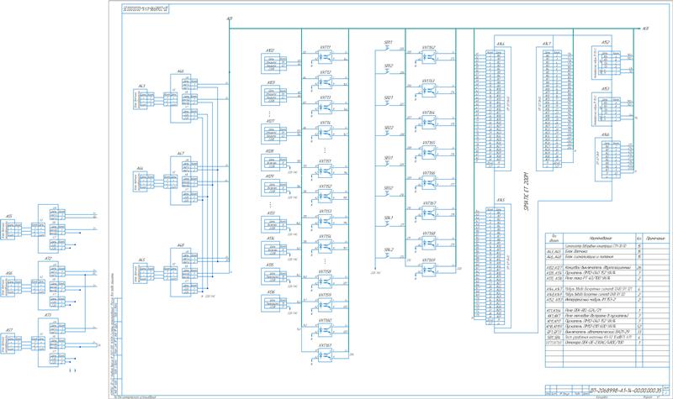The height and width of the screenshot is (399, 673).
Task: Click the vertical SIMATIC ET 200M label
Action: point(527,191)
